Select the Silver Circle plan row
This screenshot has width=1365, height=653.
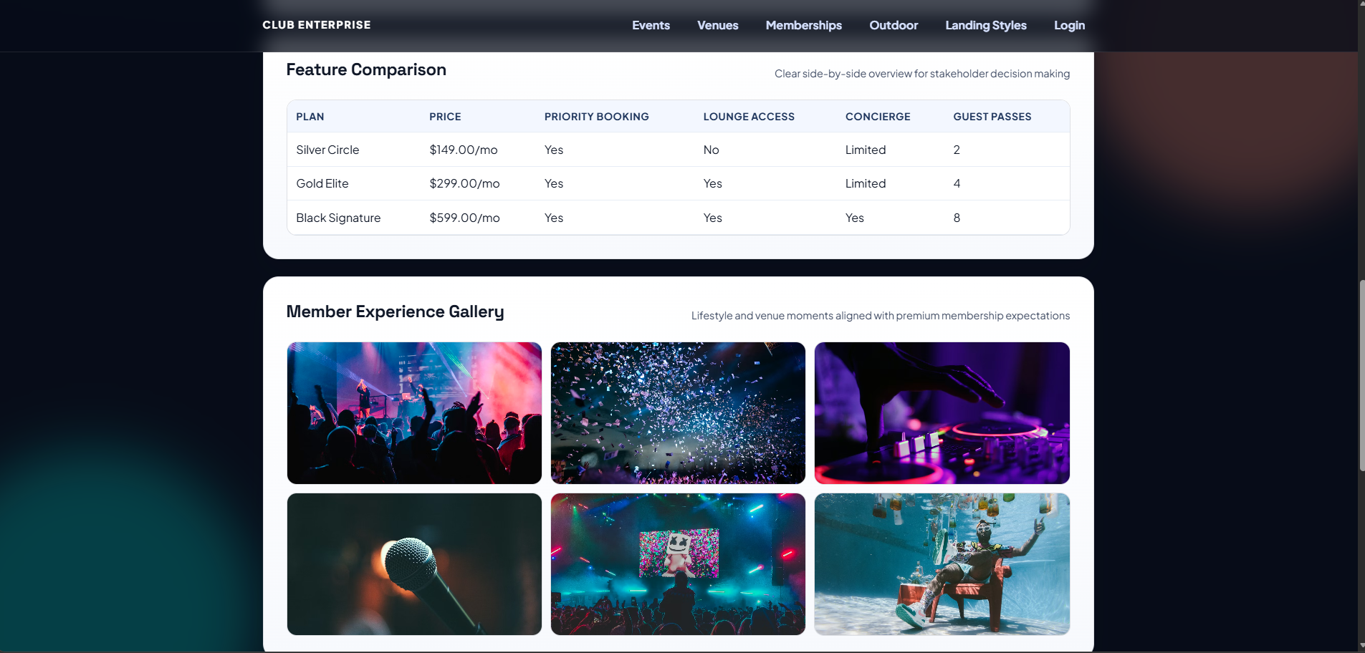coord(327,150)
